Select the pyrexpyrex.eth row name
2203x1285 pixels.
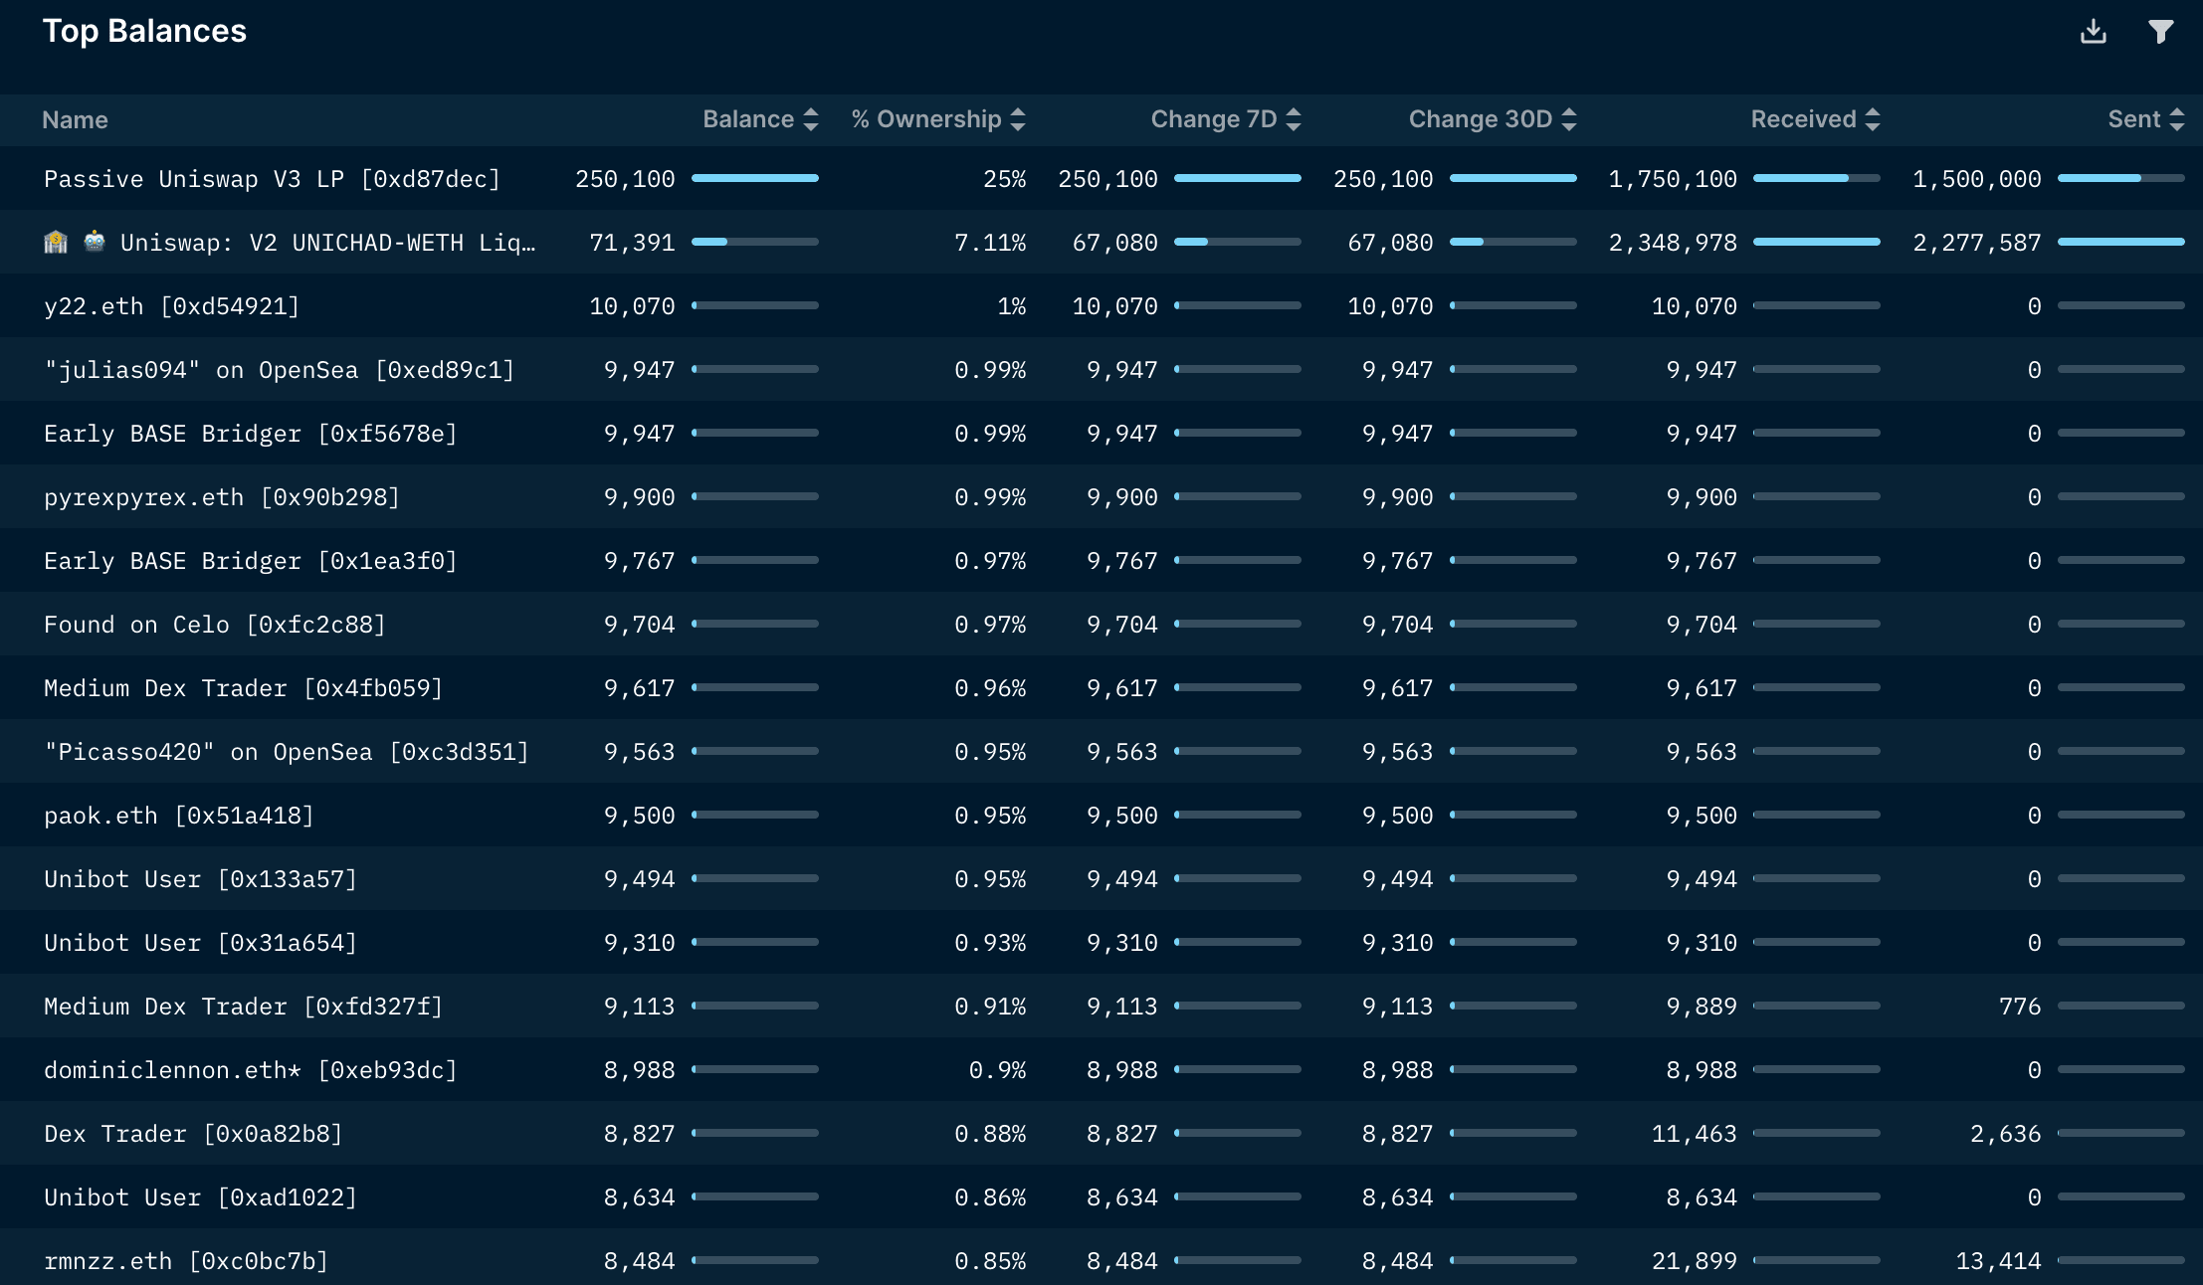(221, 497)
